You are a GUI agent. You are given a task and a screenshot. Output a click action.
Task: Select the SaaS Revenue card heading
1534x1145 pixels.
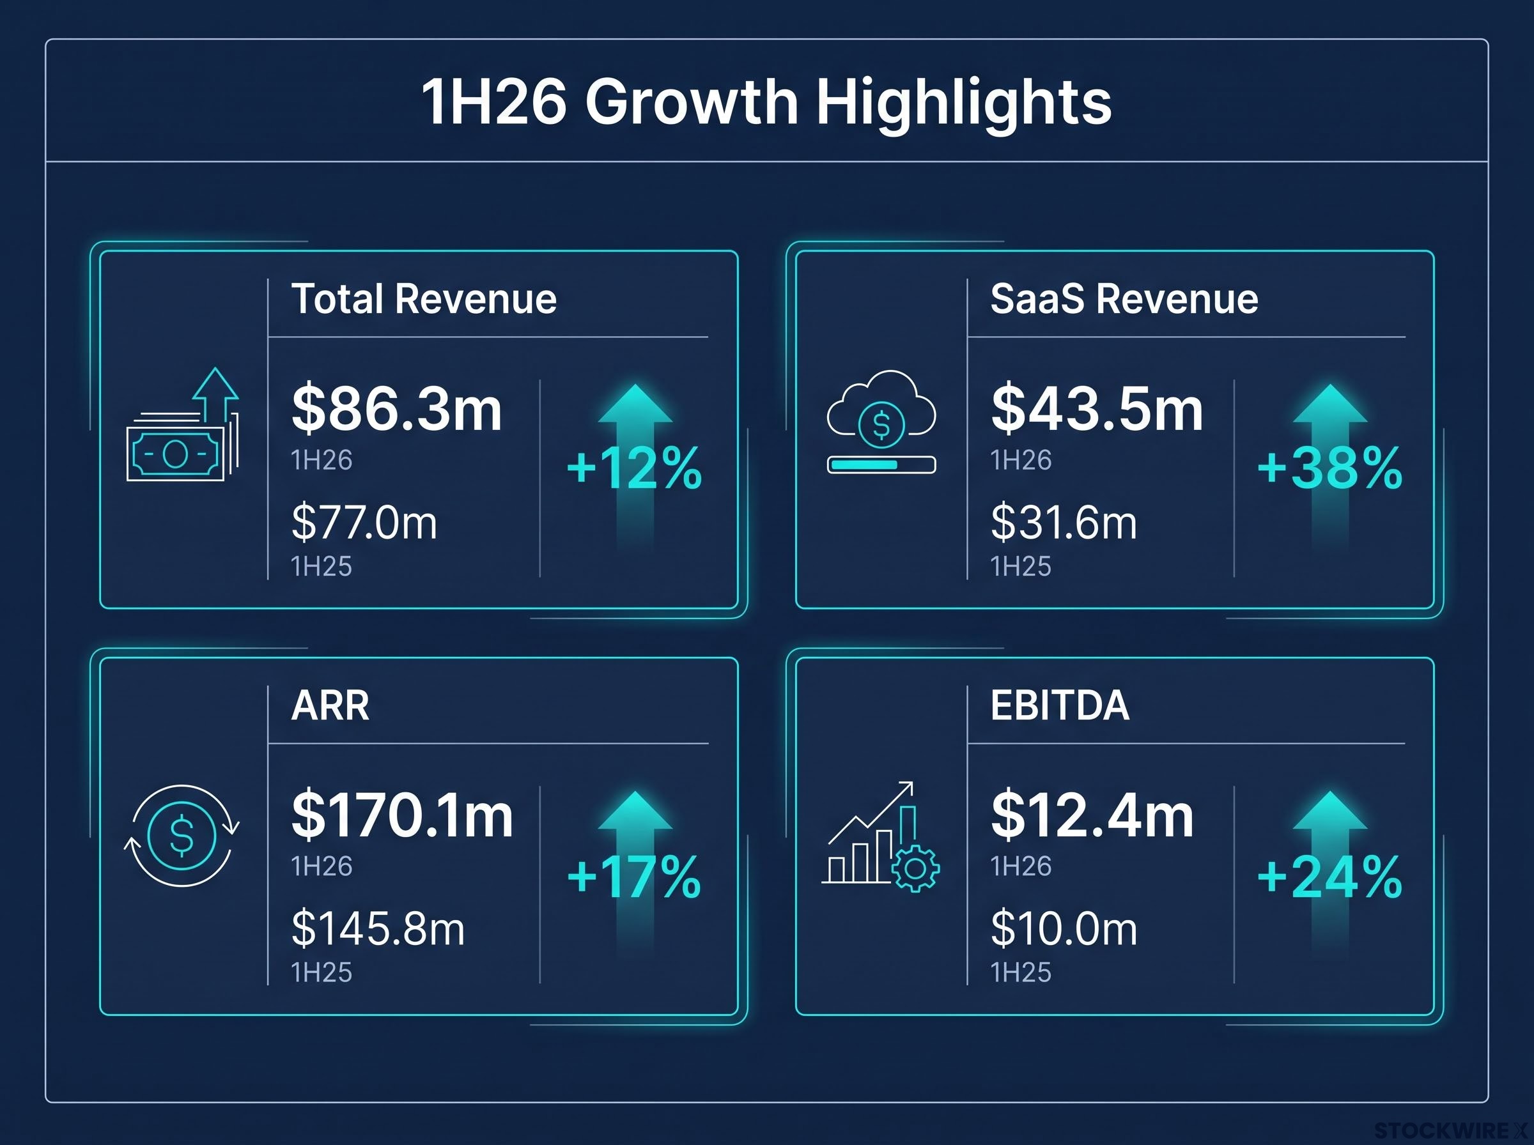point(1124,299)
